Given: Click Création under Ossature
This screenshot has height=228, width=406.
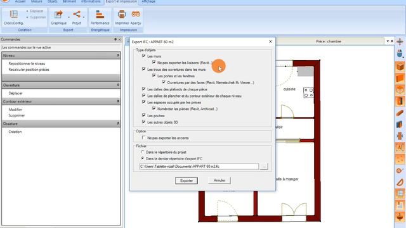Looking at the screenshot, I should [15, 132].
